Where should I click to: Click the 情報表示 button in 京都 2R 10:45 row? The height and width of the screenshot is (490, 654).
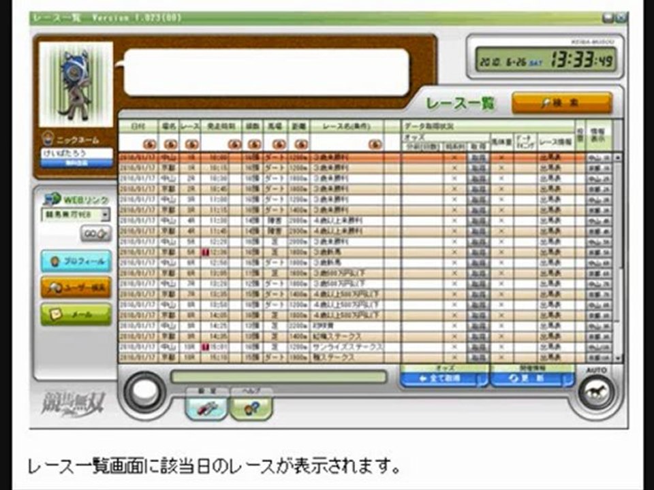[599, 190]
